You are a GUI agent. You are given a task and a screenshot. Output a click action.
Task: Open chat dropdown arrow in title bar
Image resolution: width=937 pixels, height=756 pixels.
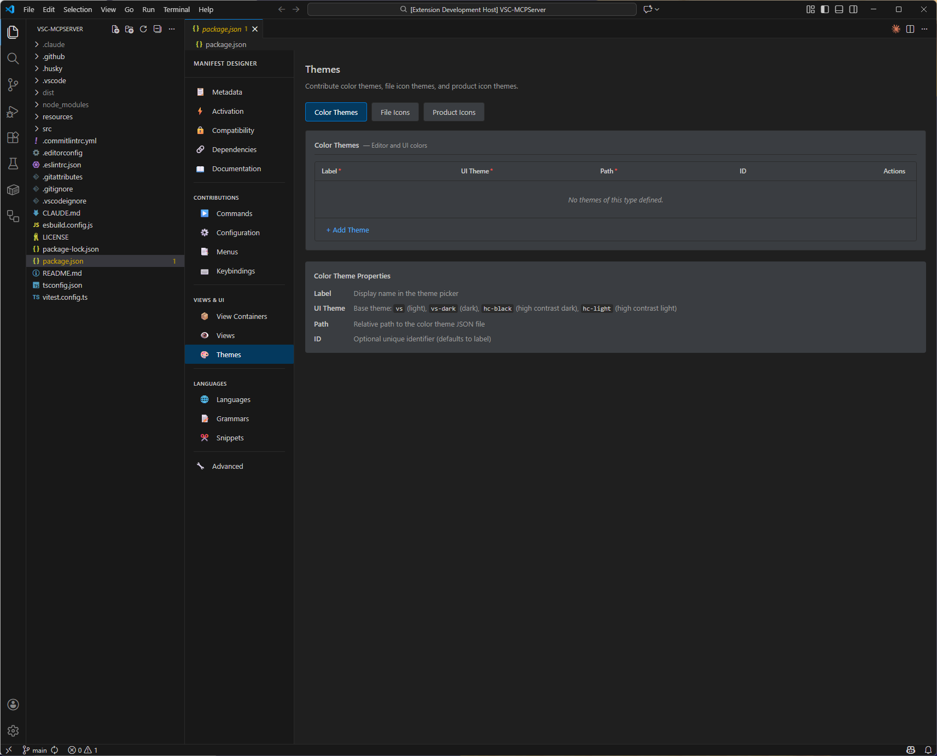pyautogui.click(x=657, y=9)
